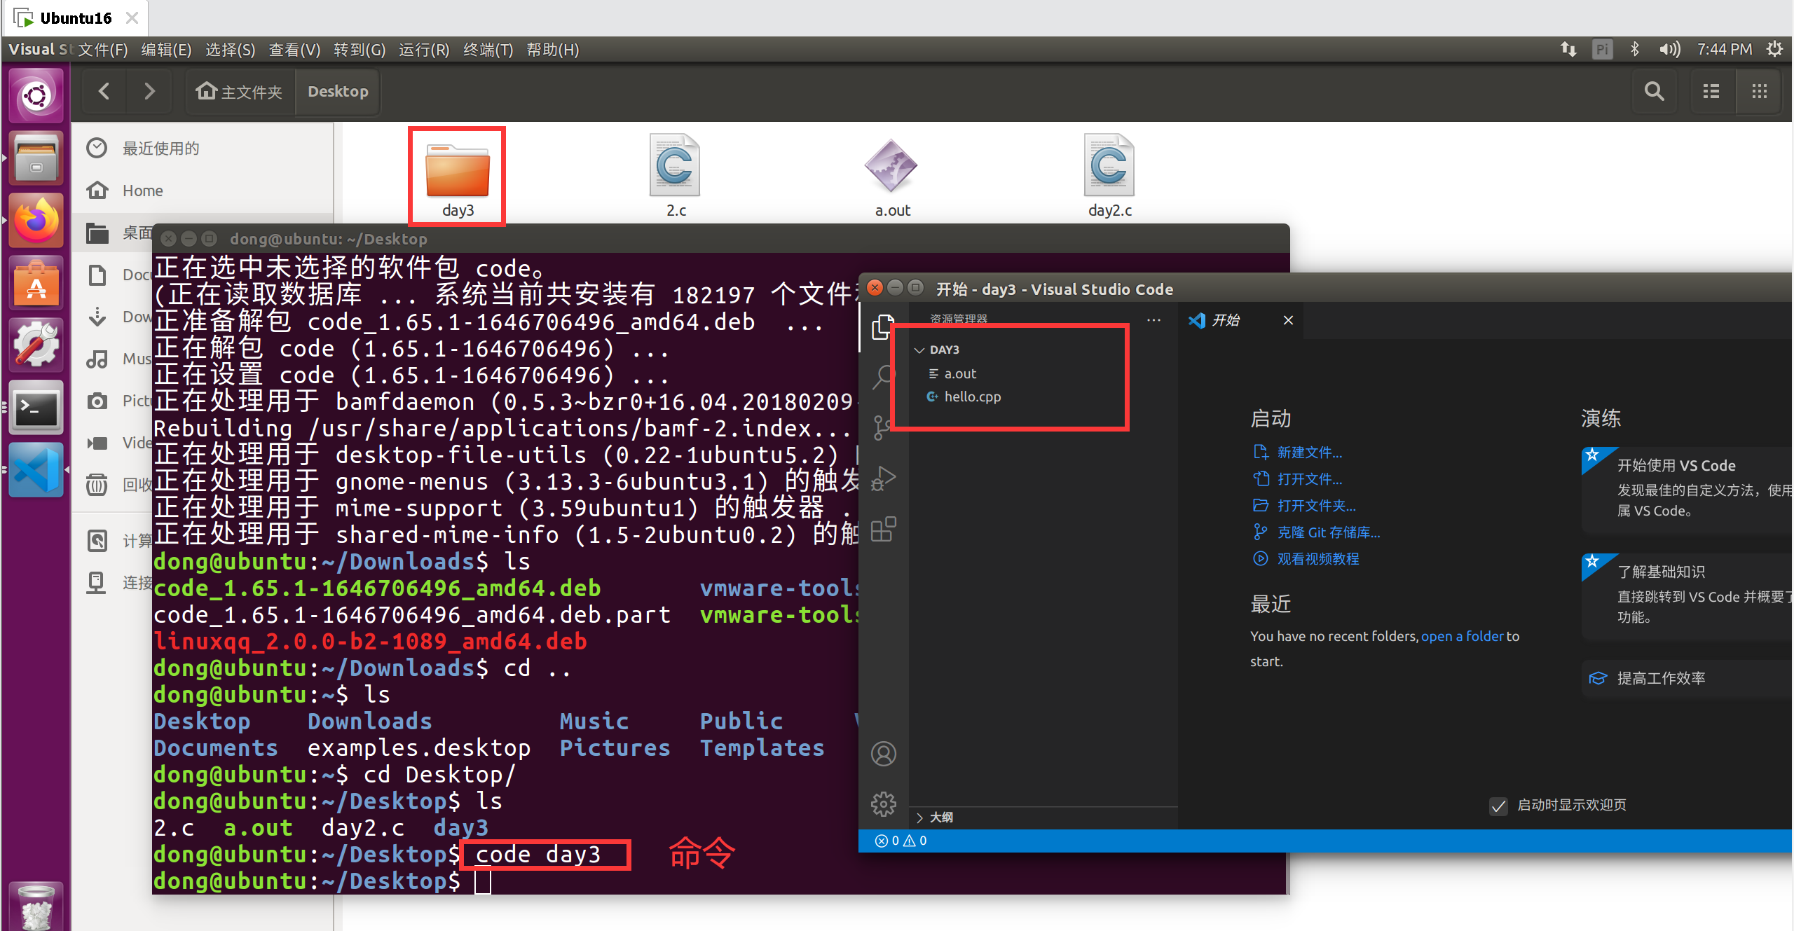This screenshot has width=1794, height=931.
Task: Open the 终端(T) menu
Action: pyautogui.click(x=488, y=50)
